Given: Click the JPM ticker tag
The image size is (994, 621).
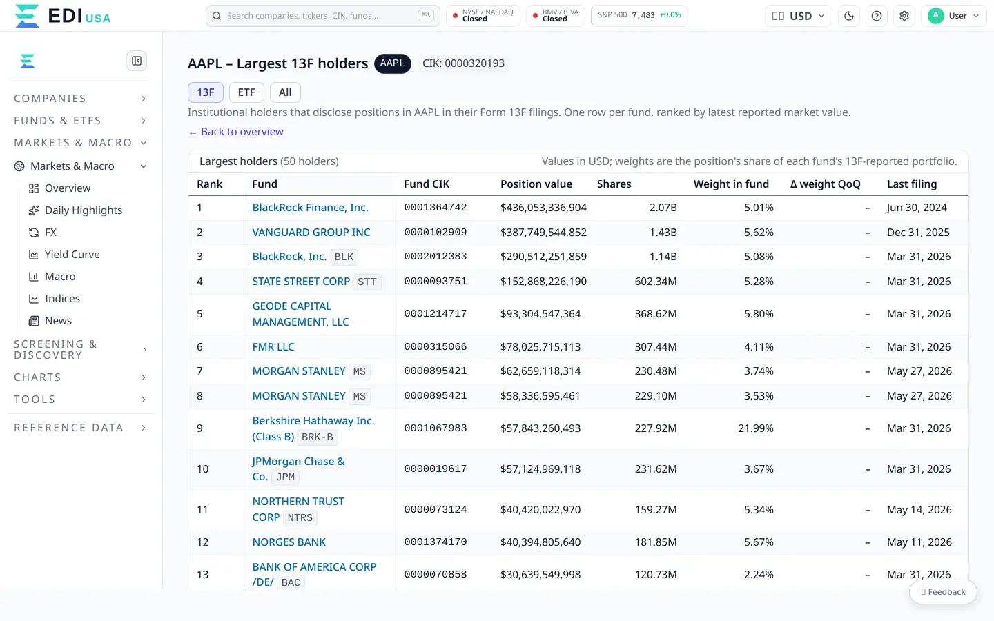Looking at the screenshot, I should tap(285, 477).
